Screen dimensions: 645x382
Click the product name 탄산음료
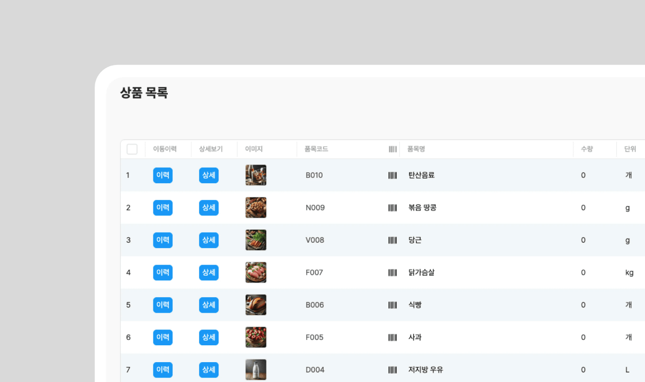coord(421,175)
